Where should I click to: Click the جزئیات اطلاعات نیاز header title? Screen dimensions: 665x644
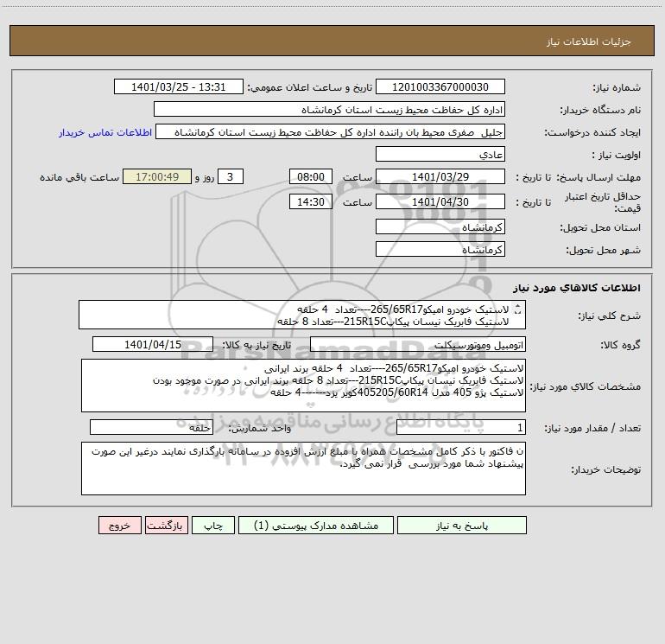click(x=589, y=41)
